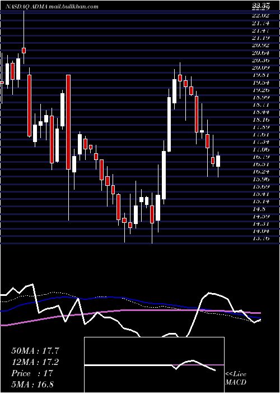Click the 20.92 price axis label
The image size is (280, 393).
tap(261, 45)
